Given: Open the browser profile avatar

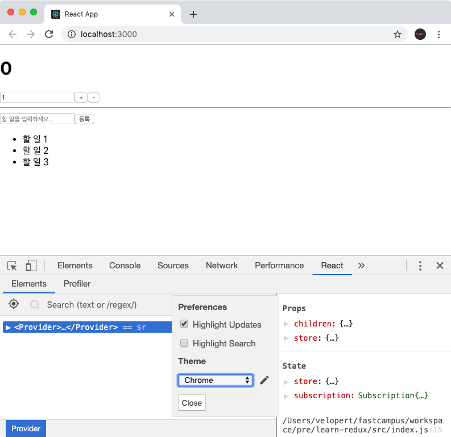Looking at the screenshot, I should click(420, 34).
